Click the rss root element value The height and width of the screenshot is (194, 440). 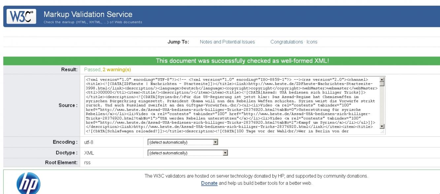(x=87, y=163)
